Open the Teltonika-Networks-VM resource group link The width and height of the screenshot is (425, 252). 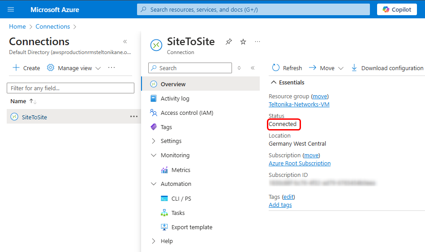pyautogui.click(x=299, y=104)
